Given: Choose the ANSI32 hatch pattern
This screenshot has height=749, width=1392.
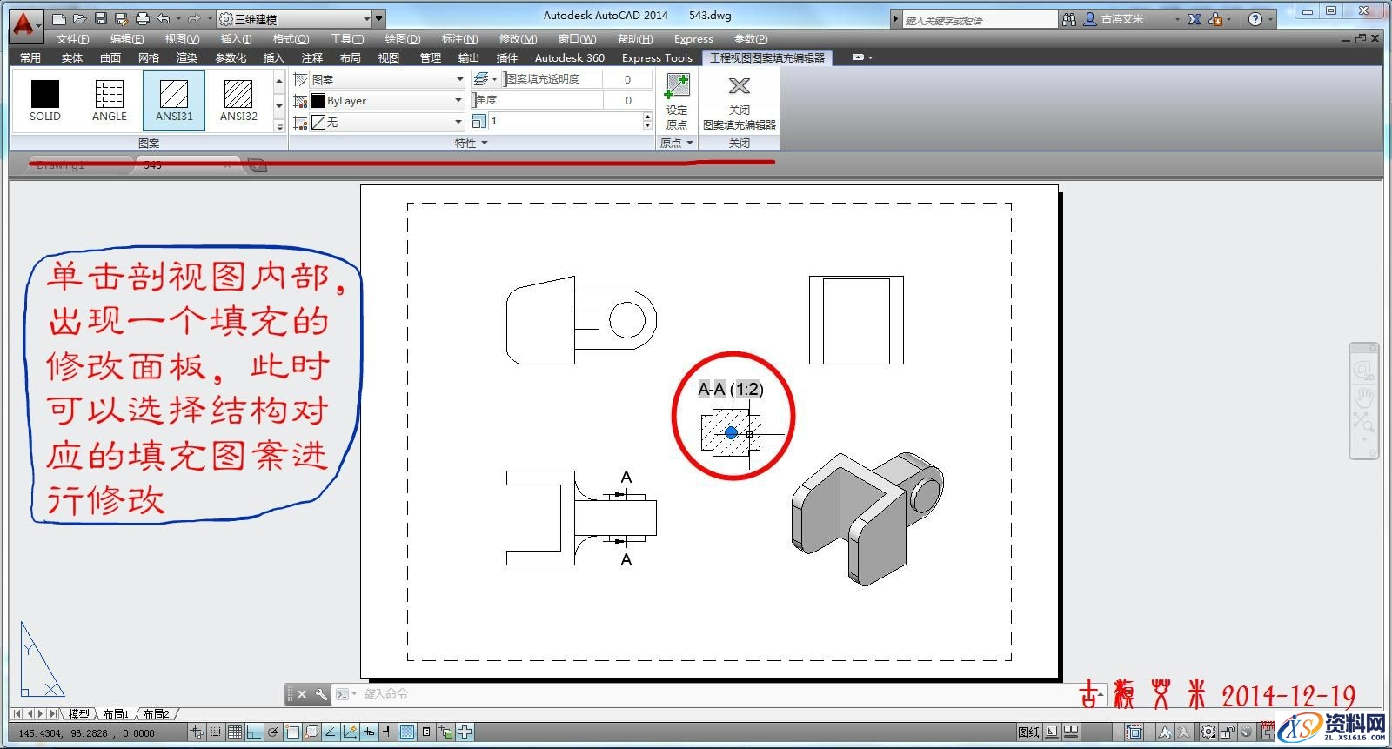Looking at the screenshot, I should click(x=238, y=100).
